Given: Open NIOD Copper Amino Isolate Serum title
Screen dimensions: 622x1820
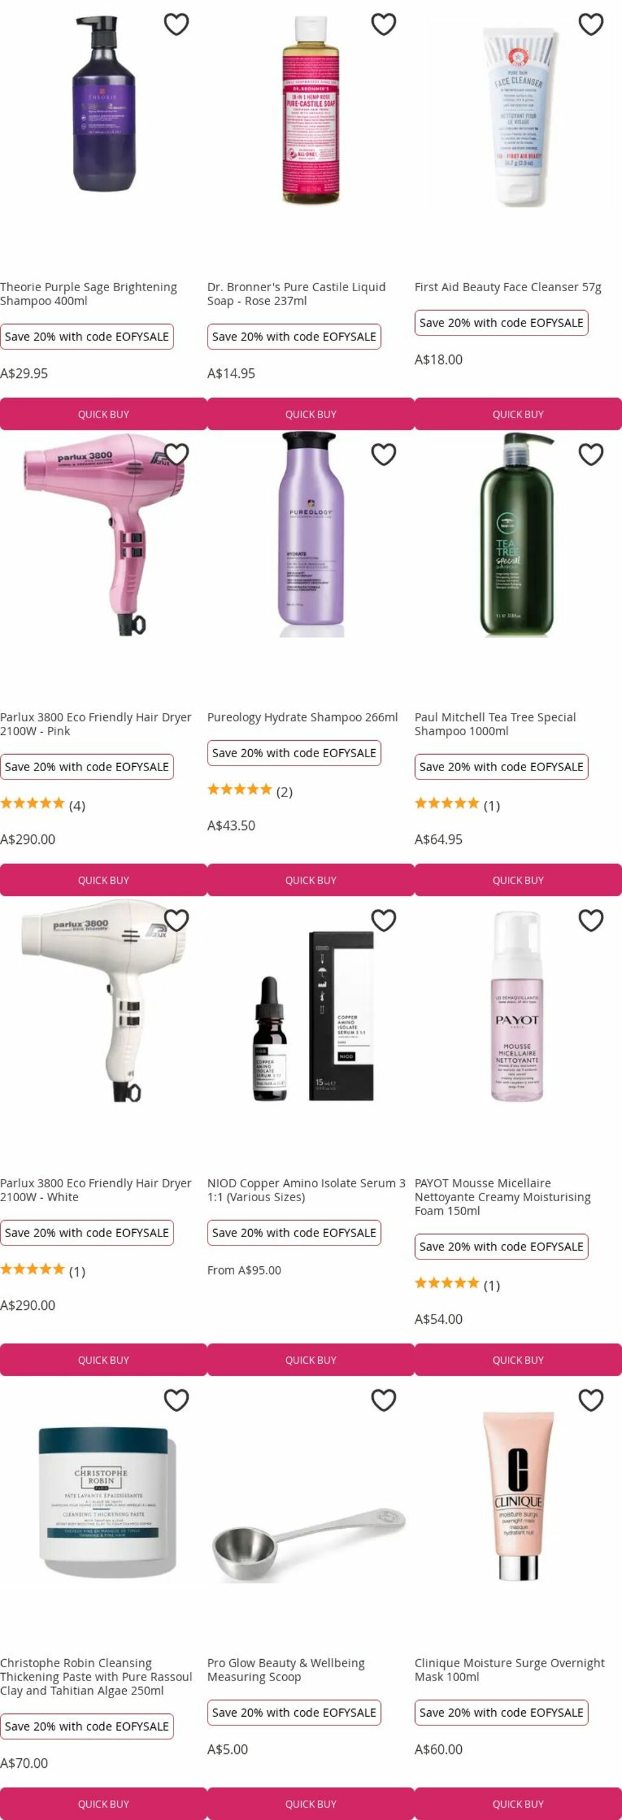Looking at the screenshot, I should [x=306, y=1190].
